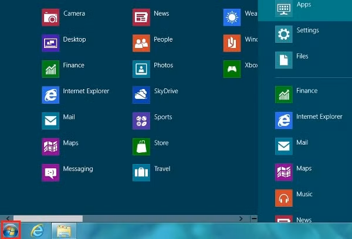The height and width of the screenshot is (239, 352).
Task: Open the Sports app
Action: [141, 121]
